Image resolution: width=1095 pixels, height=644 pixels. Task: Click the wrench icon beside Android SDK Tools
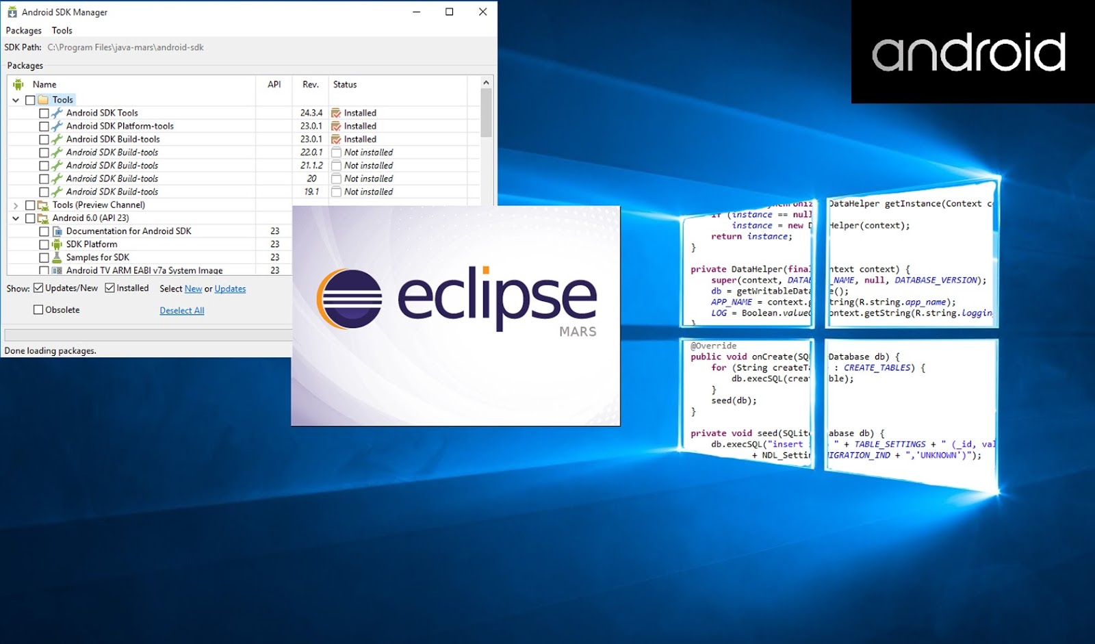click(x=57, y=113)
